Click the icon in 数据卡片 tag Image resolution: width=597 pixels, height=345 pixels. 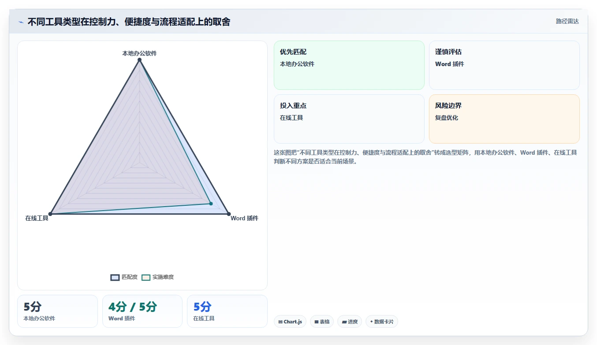click(x=371, y=322)
